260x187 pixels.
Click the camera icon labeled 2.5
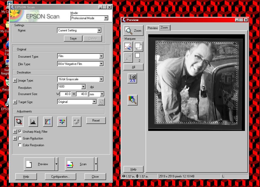(133, 78)
